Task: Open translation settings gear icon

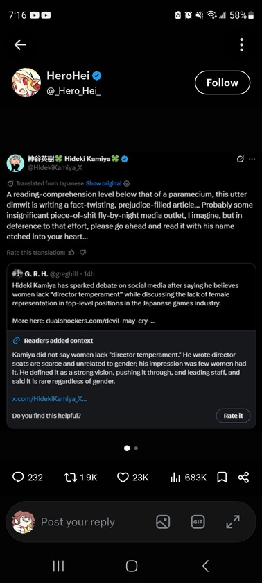Action: (x=127, y=183)
